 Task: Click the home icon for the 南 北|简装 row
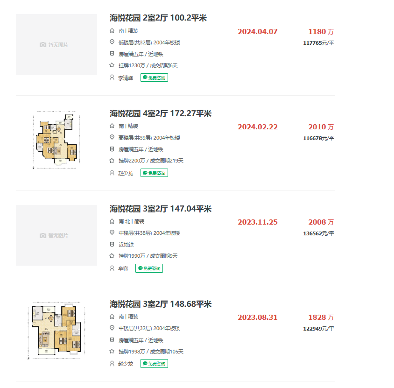tap(111, 221)
